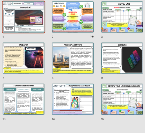Open slide 2 Ground Rules thumbnail

pyautogui.click(x=73, y=17)
